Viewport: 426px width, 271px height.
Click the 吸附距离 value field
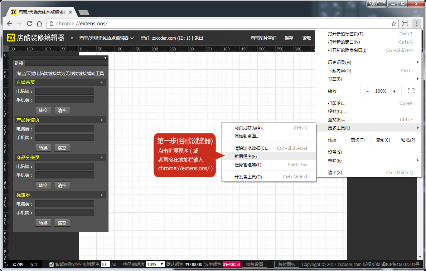[x=105, y=265]
